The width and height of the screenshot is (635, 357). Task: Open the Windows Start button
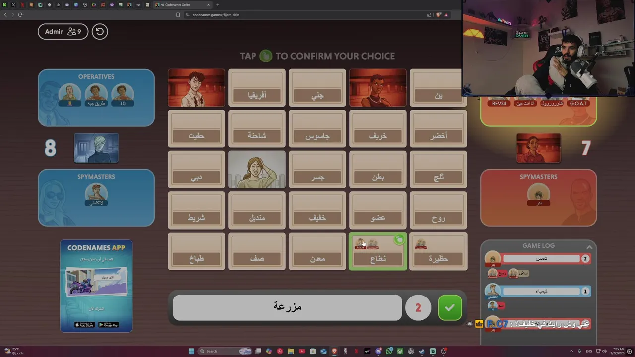(x=191, y=351)
